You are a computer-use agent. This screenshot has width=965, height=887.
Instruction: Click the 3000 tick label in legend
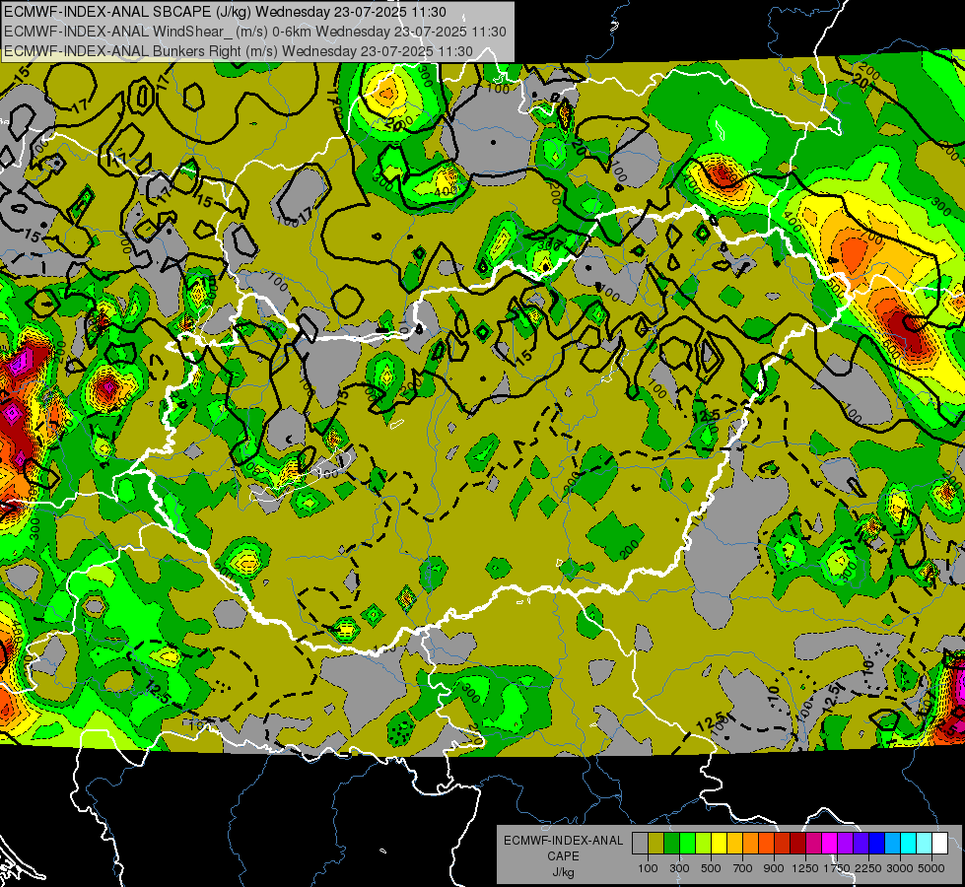(900, 868)
